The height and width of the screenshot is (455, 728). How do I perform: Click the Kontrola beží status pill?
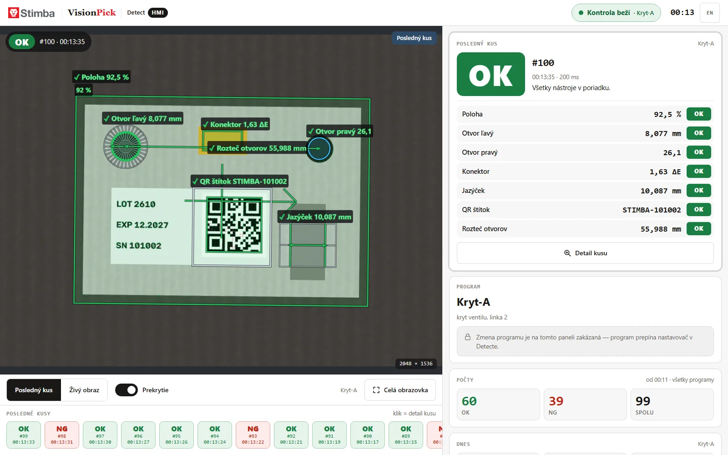click(x=616, y=13)
